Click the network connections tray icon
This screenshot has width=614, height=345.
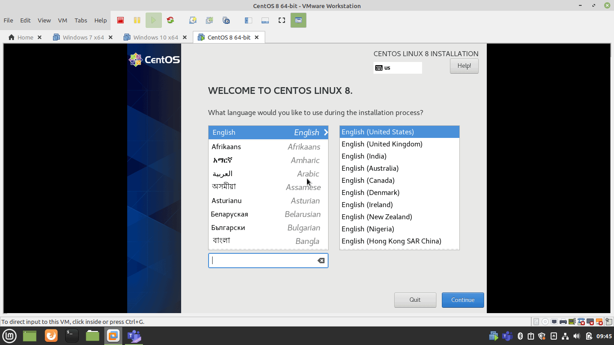point(565,336)
